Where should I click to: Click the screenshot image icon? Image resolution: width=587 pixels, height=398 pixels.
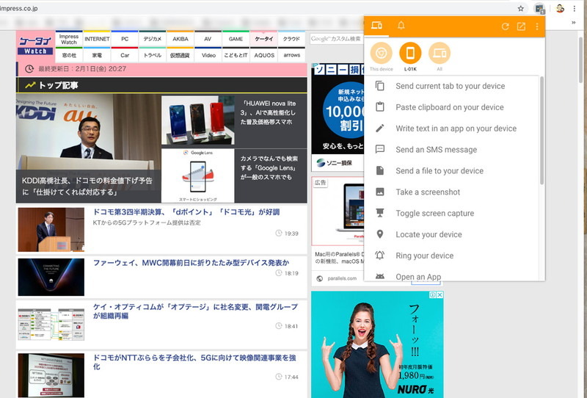(380, 192)
